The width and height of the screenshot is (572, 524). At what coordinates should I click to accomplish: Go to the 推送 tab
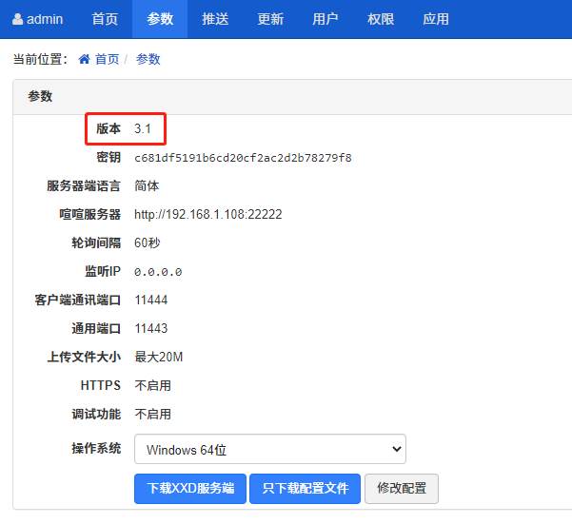click(215, 19)
